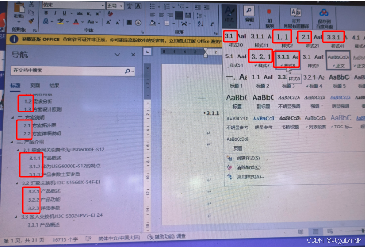Click the Show/Hide paragraph marks icon

click(212, 24)
